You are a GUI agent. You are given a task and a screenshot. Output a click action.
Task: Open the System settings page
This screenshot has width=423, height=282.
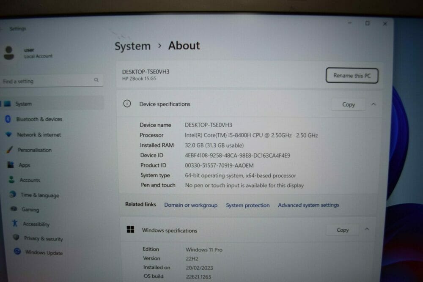click(52, 104)
